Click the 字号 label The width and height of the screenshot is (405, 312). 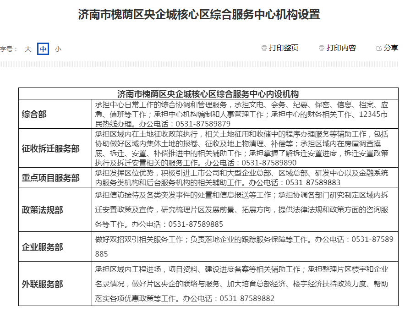point(9,49)
